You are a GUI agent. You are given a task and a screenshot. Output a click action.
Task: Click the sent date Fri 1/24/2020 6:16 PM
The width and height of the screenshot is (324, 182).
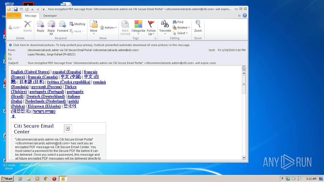point(232,50)
